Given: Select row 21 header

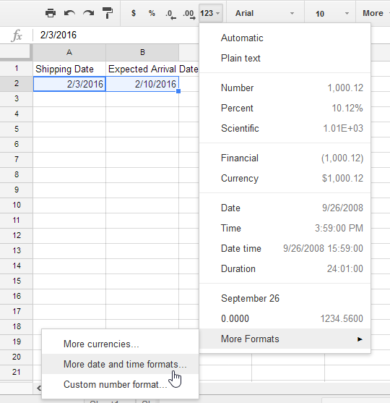Looking at the screenshot, I should point(17,373).
